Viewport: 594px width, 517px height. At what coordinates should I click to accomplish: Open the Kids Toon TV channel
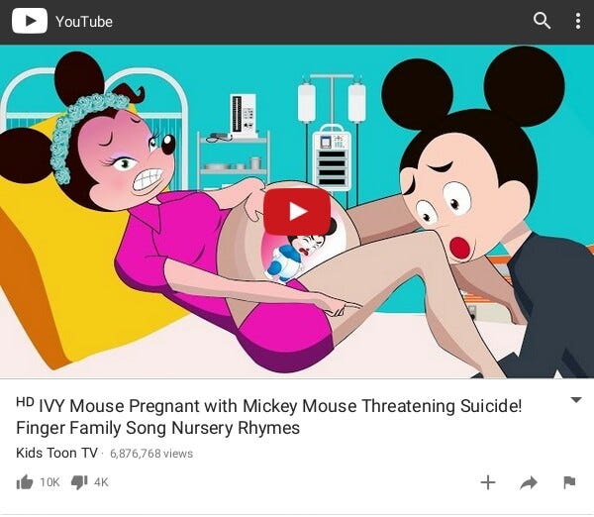56,453
